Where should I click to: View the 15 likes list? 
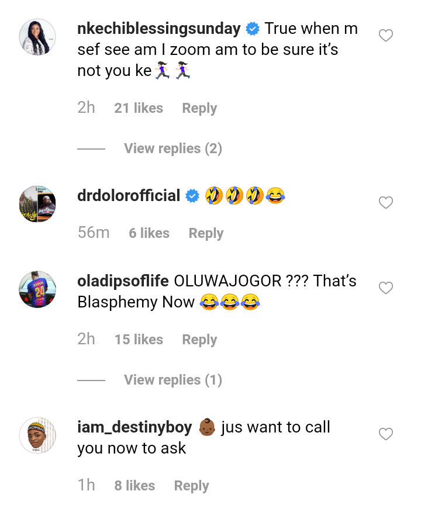[x=139, y=340]
